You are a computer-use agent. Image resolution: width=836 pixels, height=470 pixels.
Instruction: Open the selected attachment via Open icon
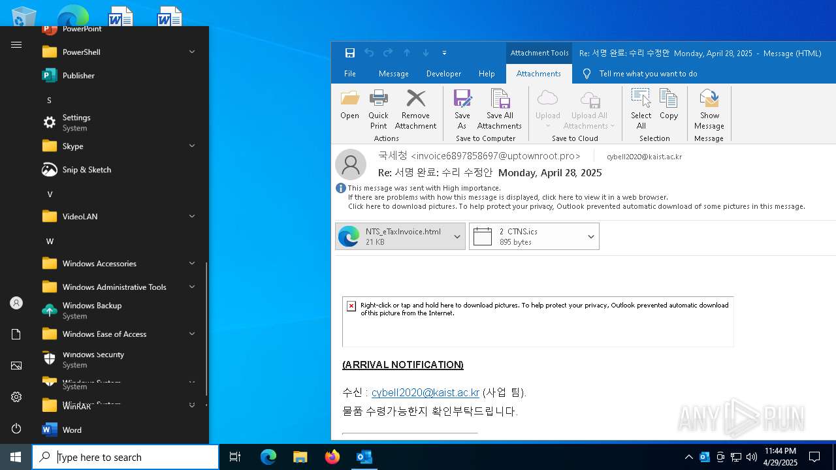pyautogui.click(x=349, y=104)
